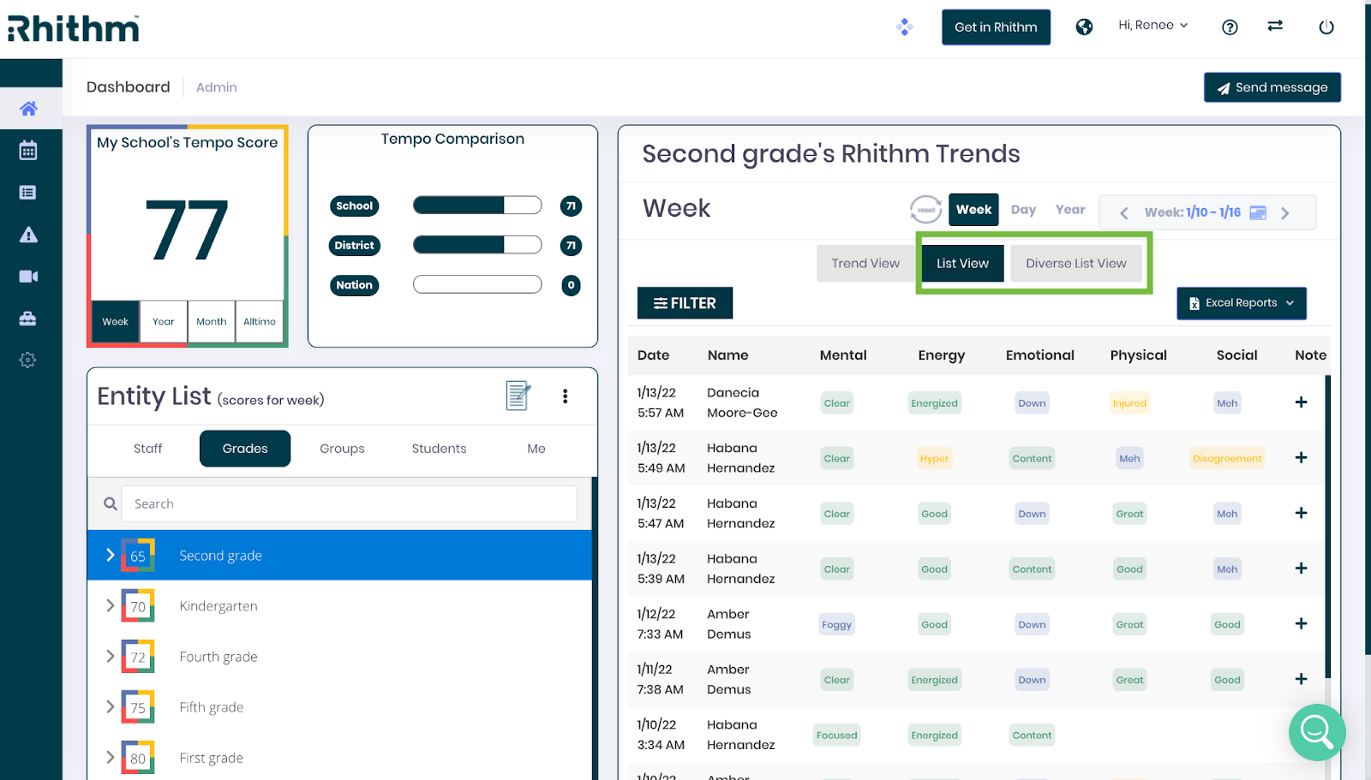Click the Rhithm logo

pos(73,28)
